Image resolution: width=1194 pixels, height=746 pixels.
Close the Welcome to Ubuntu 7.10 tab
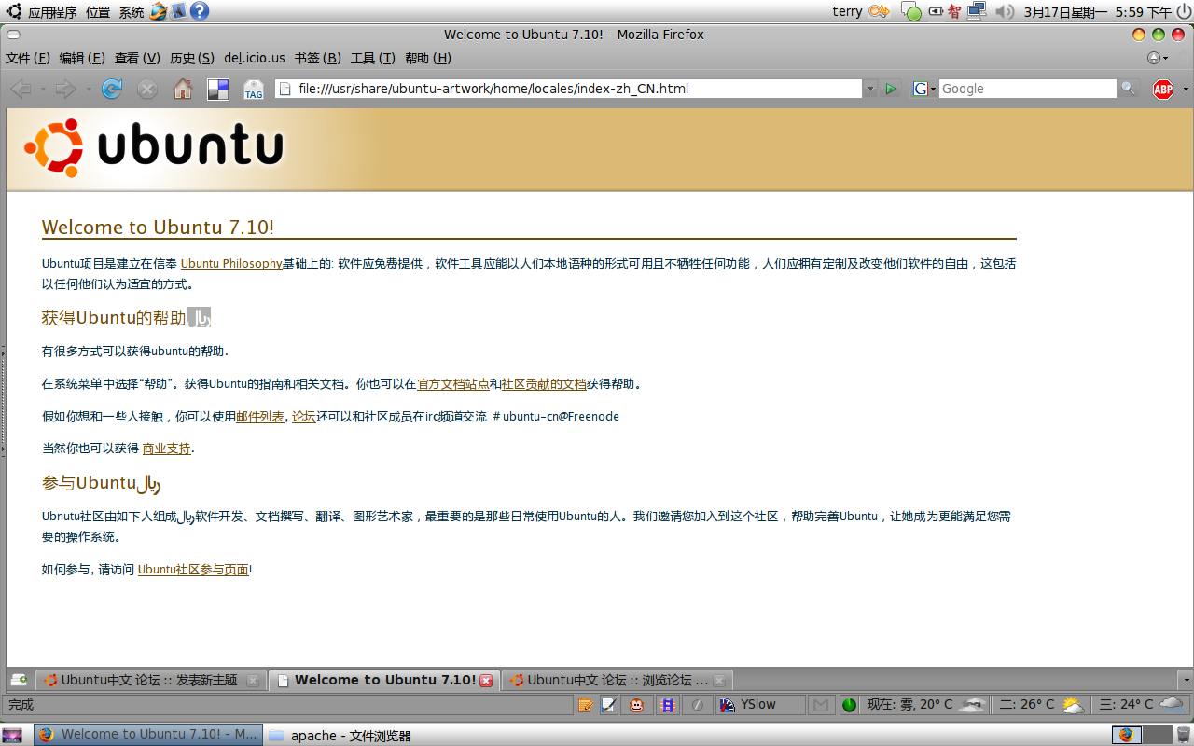point(486,681)
